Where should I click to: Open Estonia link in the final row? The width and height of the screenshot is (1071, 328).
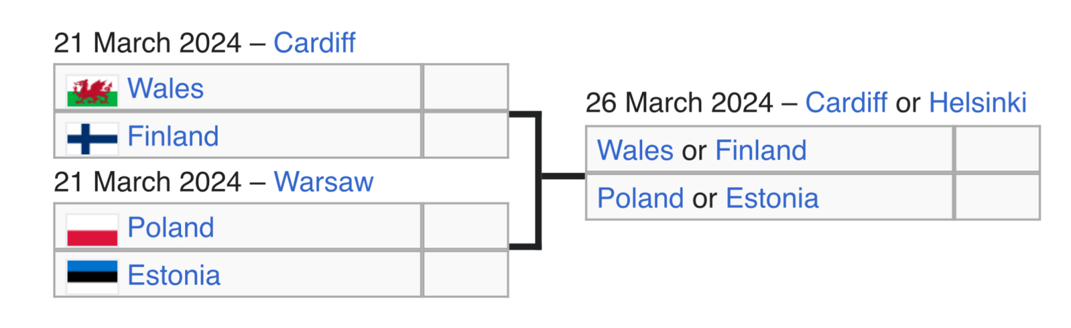[x=772, y=198]
